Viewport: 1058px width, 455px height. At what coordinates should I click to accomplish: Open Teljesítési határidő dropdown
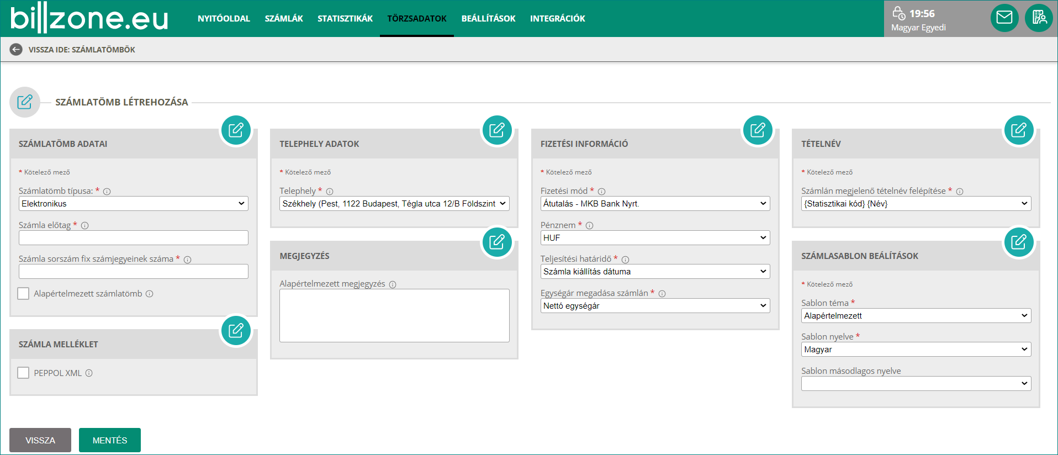click(x=655, y=272)
